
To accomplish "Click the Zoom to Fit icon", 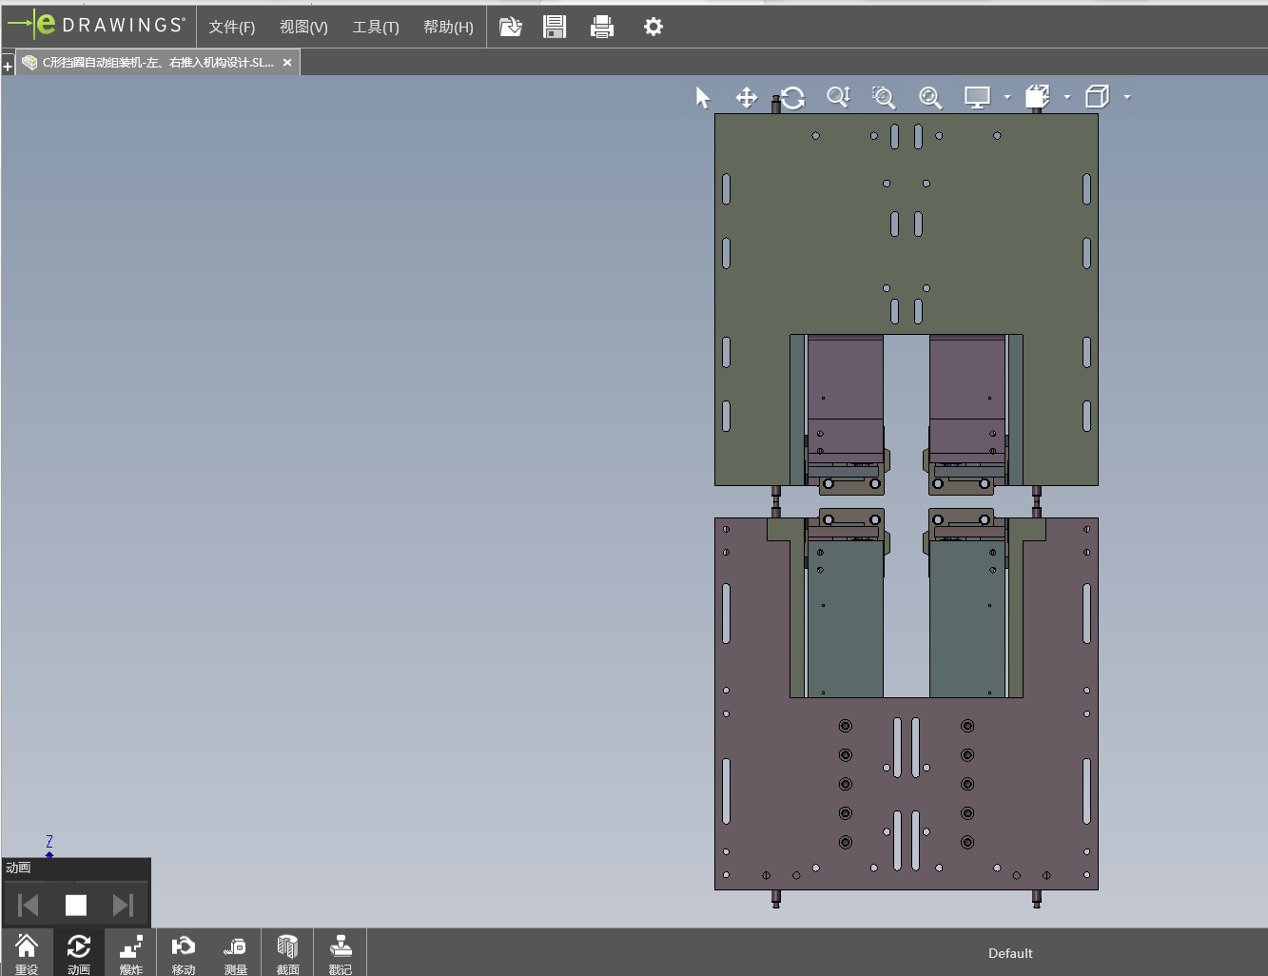I will click(x=929, y=97).
